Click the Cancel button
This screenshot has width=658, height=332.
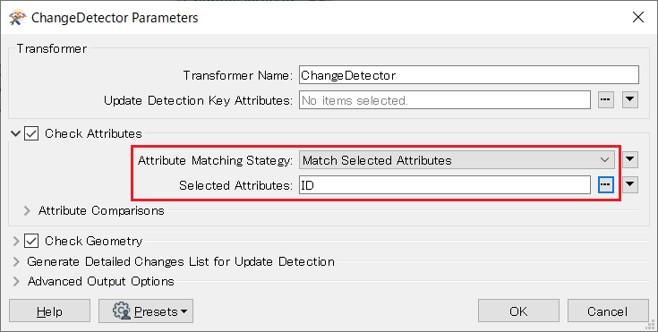click(x=608, y=311)
